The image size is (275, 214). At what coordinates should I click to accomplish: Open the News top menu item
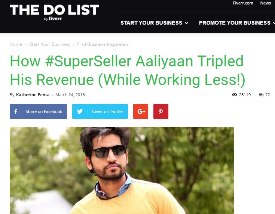coord(266,3)
